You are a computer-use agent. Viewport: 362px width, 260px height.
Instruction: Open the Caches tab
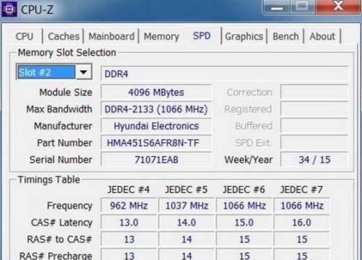tap(63, 36)
